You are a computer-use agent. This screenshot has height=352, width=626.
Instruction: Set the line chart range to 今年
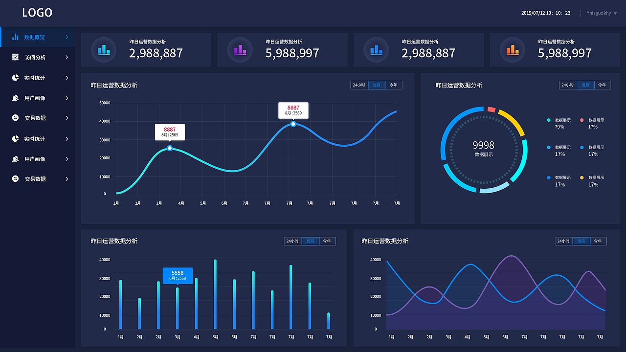[x=394, y=85]
